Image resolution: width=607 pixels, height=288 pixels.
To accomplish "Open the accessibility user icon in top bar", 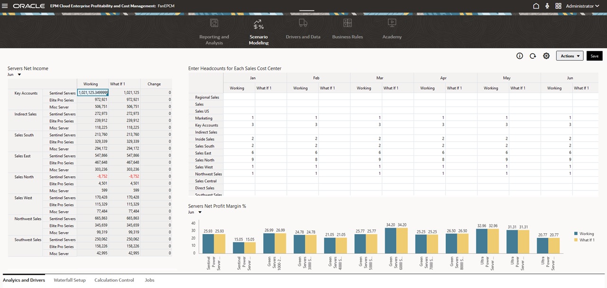I will [x=547, y=6].
